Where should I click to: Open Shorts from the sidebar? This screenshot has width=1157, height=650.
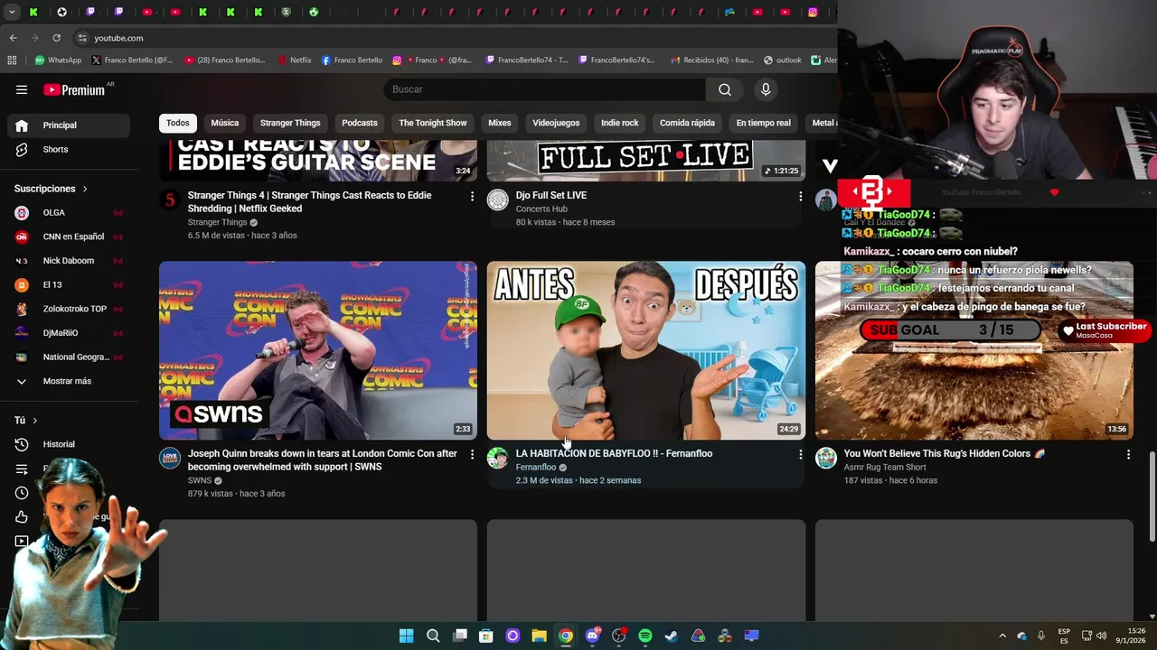click(x=69, y=149)
